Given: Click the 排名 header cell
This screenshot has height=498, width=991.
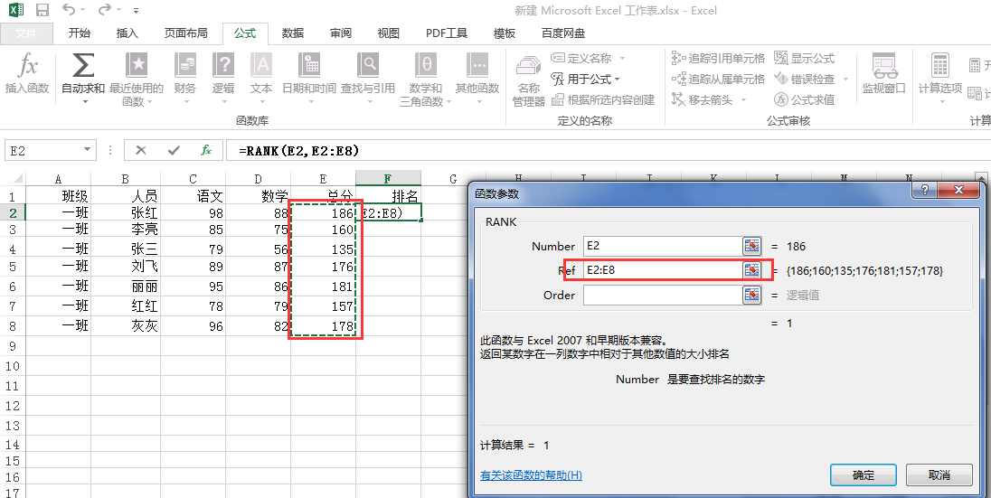Looking at the screenshot, I should [x=388, y=196].
